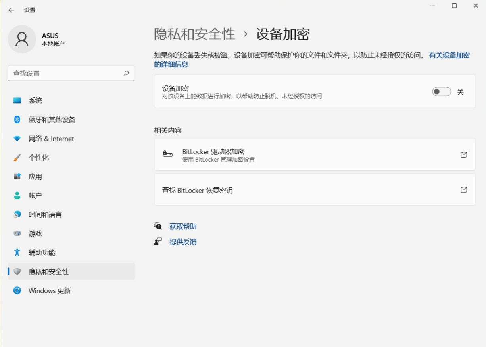Image resolution: width=486 pixels, height=347 pixels.
Task: Go to 隐私和安全性 breadcrumb
Action: pos(194,34)
